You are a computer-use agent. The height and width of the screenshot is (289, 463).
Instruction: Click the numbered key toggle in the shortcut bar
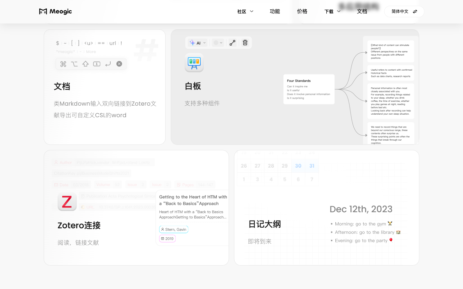pos(97,64)
